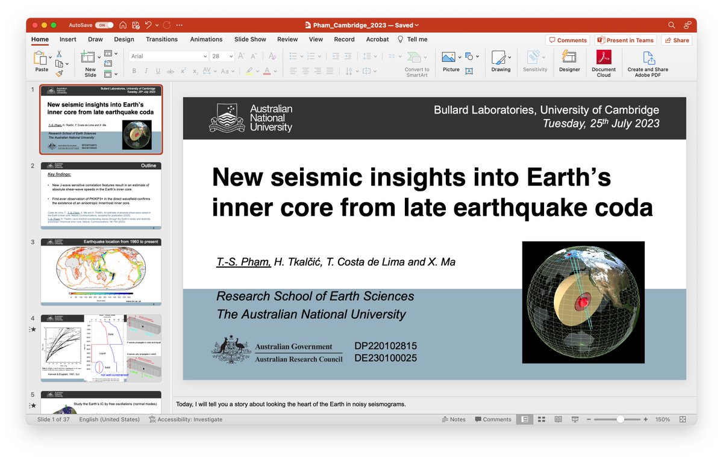Click the Save icon in title bar
723x459 pixels.
pos(136,25)
